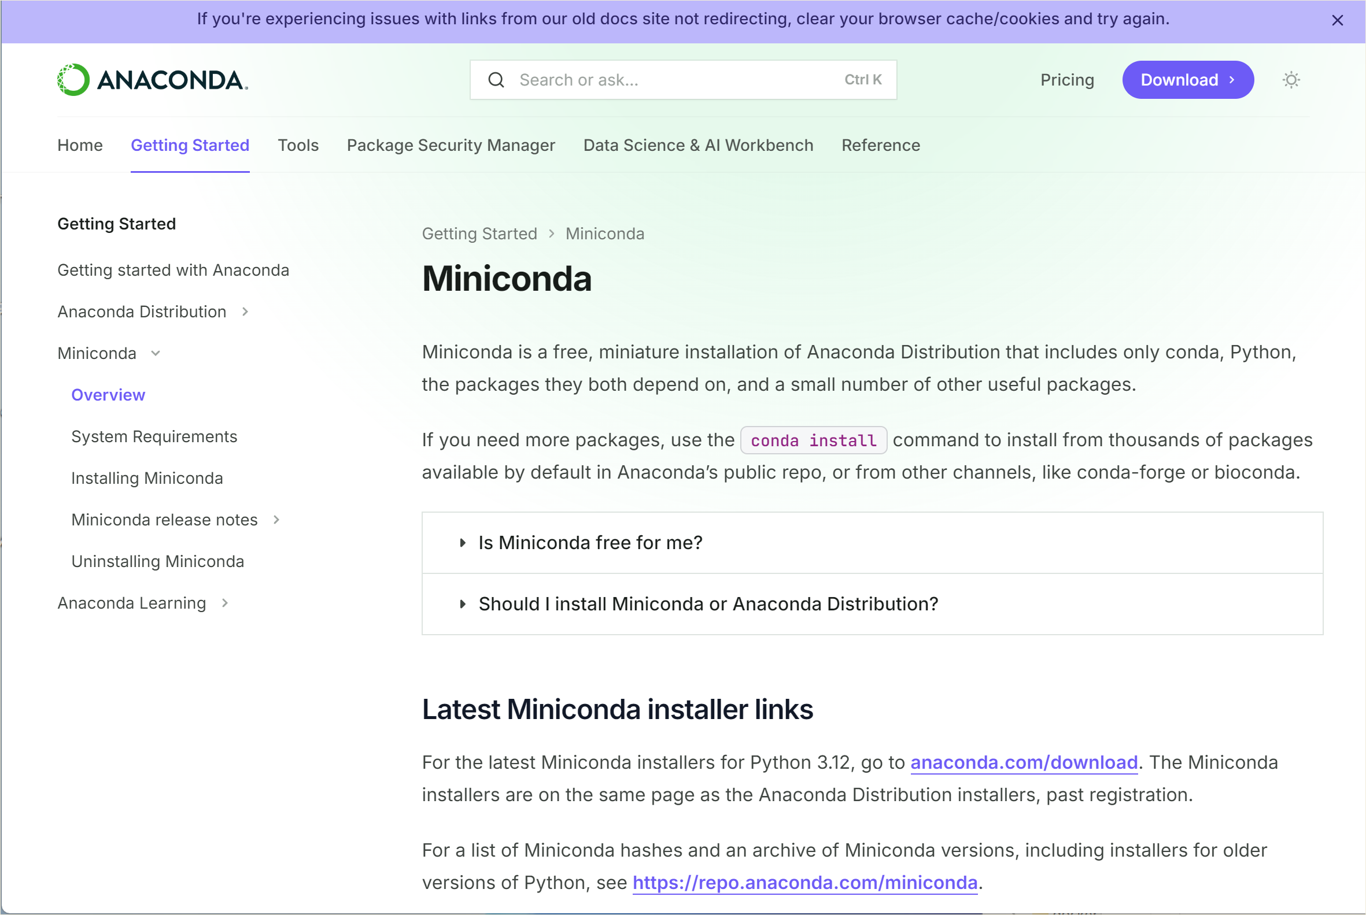Click the Anaconda logo
The width and height of the screenshot is (1366, 915).
(152, 80)
